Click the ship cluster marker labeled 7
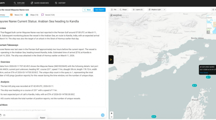This screenshot has height=120, width=216. tap(208, 77)
